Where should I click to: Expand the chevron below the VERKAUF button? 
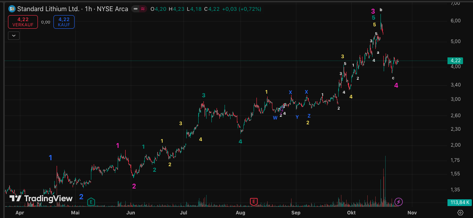14,35
